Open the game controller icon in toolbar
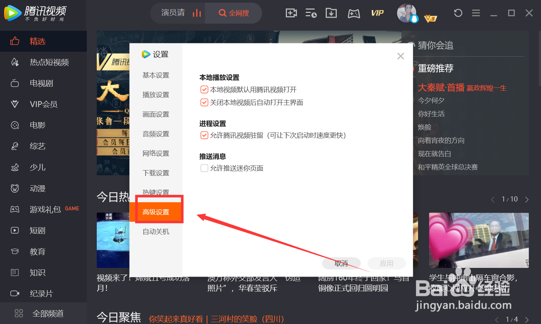Viewport: 541px width, 324px height. tap(354, 14)
